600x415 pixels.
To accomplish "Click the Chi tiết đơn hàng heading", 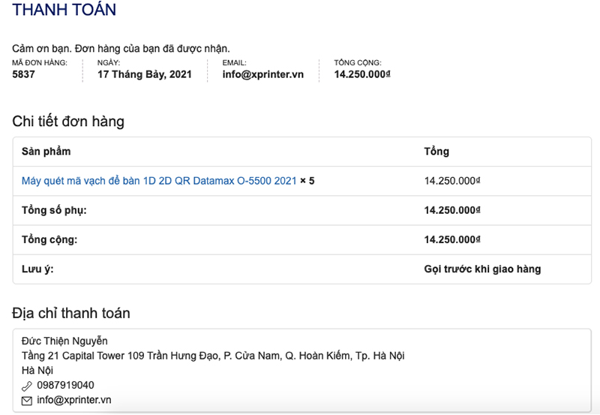I will tap(68, 122).
